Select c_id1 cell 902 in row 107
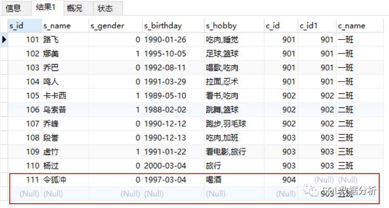The image size is (389, 208). [317, 124]
